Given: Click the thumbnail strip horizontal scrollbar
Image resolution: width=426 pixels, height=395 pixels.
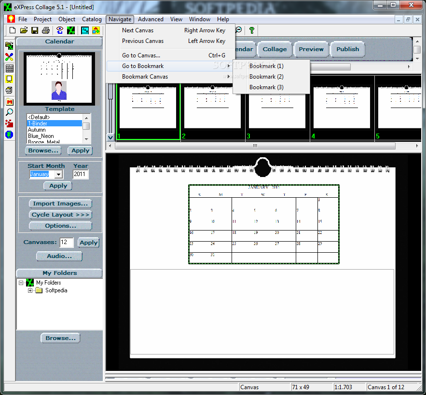Looking at the screenshot, I should click(x=255, y=146).
